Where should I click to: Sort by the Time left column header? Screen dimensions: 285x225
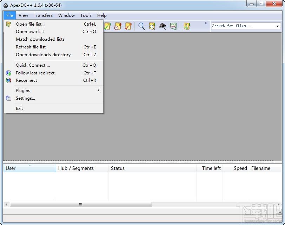click(x=210, y=168)
